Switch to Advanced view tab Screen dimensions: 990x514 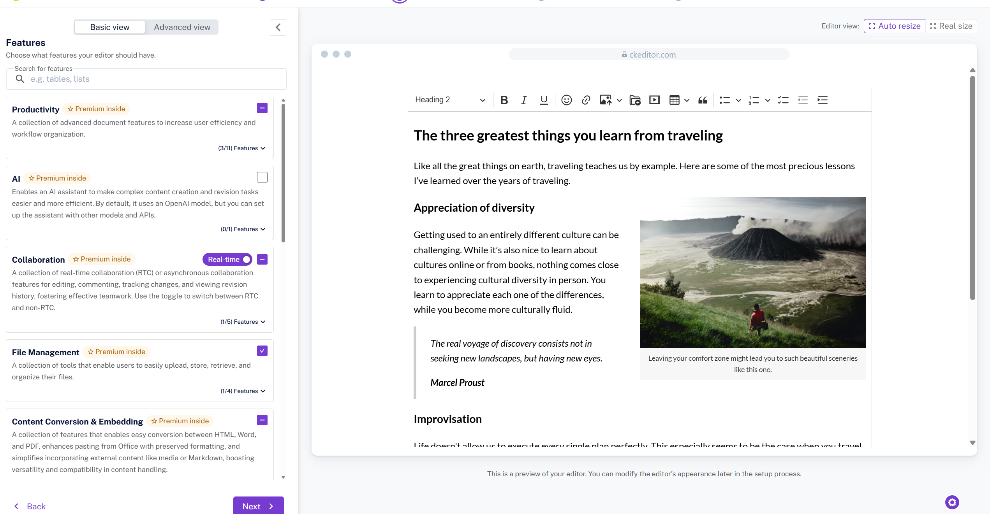pyautogui.click(x=182, y=27)
